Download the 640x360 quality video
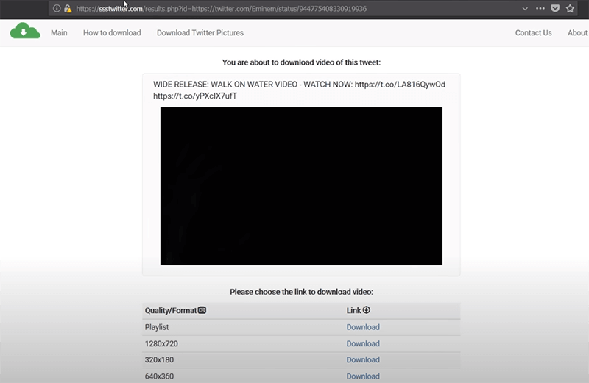 pyautogui.click(x=363, y=376)
